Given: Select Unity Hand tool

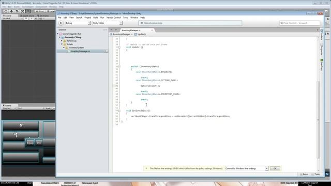Looking at the screenshot, I should point(6,11).
